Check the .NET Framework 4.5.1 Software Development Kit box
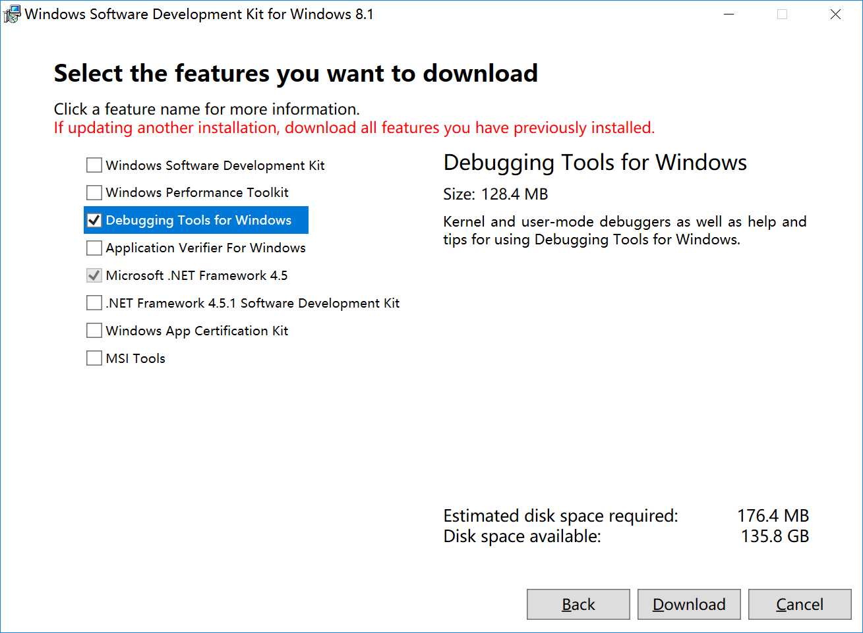The width and height of the screenshot is (863, 633). coord(94,303)
